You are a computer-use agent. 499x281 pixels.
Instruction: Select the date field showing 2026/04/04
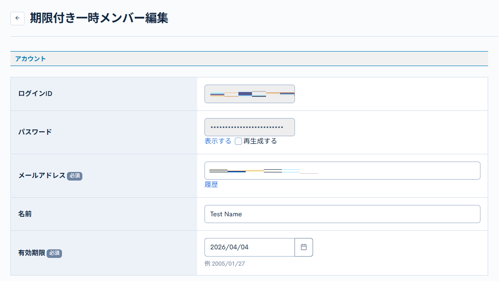point(249,247)
